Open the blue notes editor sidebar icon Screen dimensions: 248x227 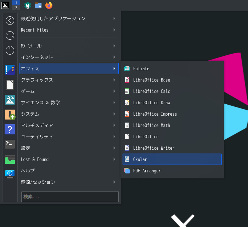[10, 70]
